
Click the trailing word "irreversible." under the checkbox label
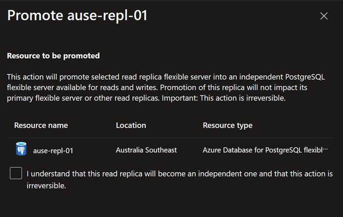[x=46, y=186]
